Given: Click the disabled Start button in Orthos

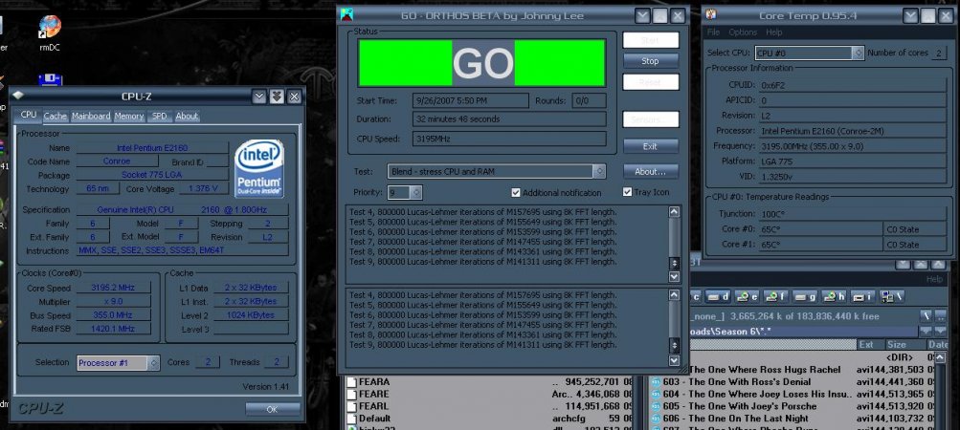Looking at the screenshot, I should pos(650,40).
